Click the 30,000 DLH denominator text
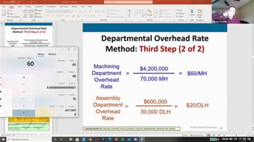 pyautogui.click(x=155, y=112)
